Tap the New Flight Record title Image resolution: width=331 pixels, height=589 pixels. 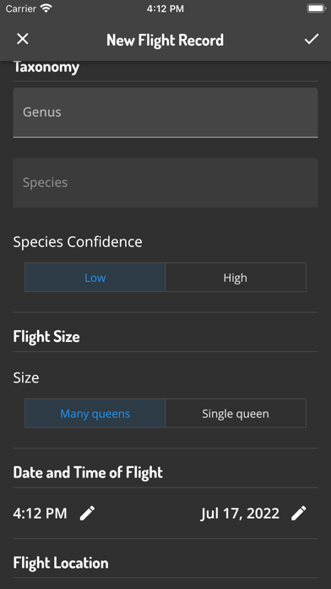click(x=165, y=40)
